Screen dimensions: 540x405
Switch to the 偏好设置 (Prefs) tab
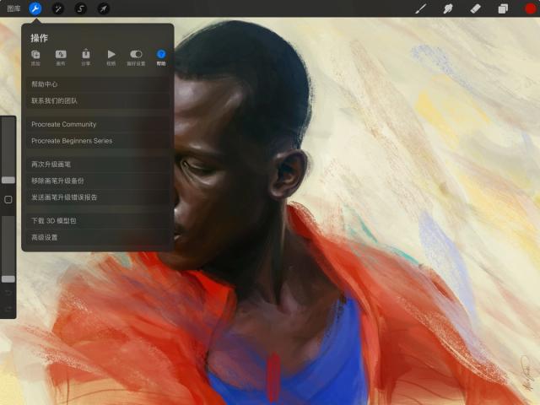click(x=136, y=57)
